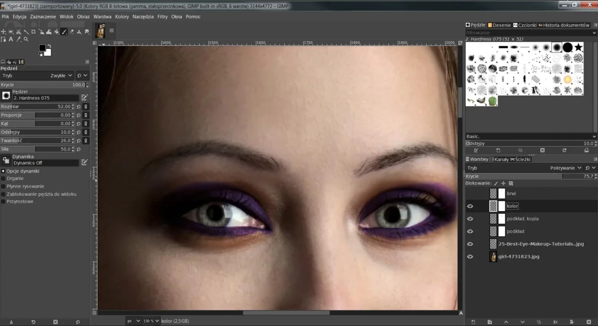
Task: Lower the selected layer
Action: point(522,322)
